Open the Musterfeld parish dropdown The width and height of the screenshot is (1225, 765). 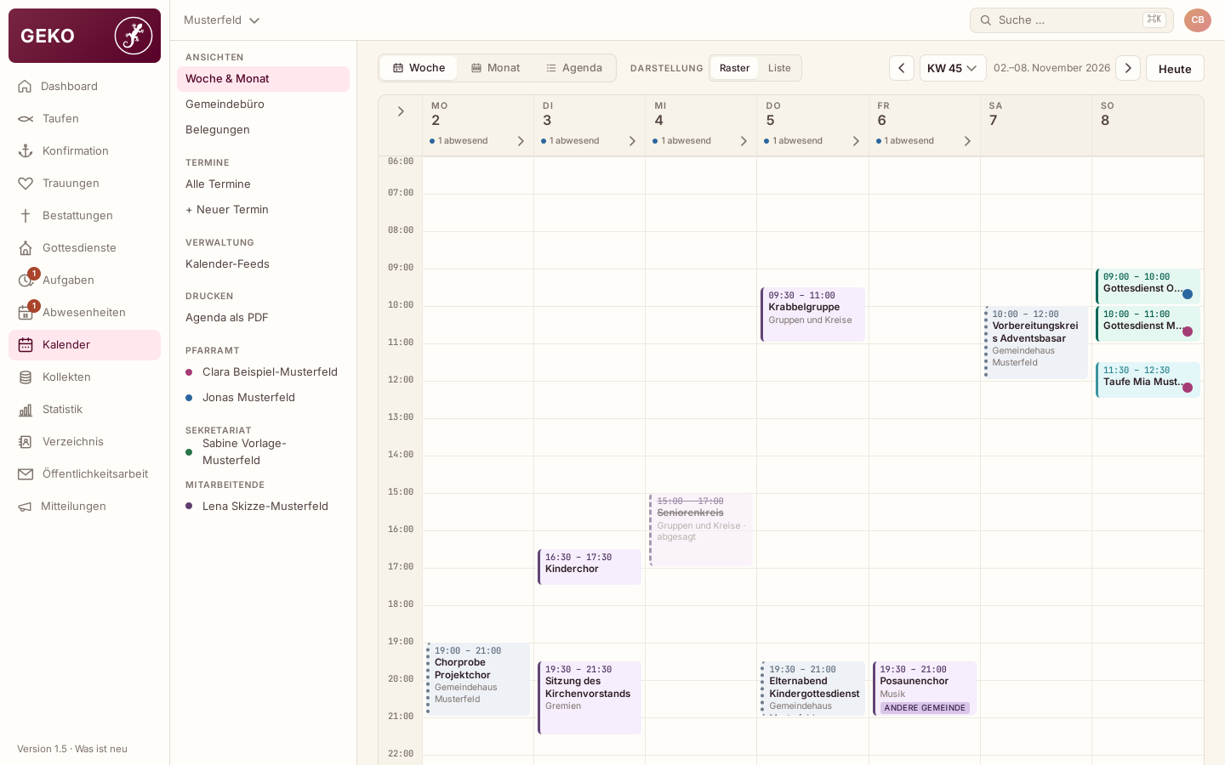(222, 20)
